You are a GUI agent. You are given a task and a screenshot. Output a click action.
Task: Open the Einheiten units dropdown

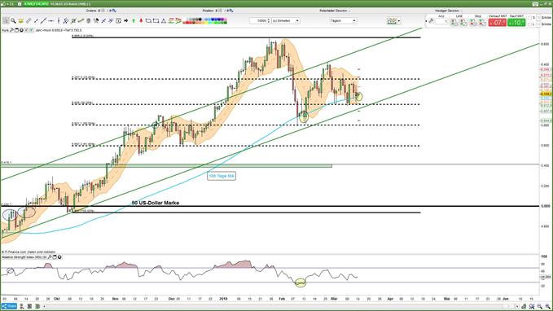point(286,21)
